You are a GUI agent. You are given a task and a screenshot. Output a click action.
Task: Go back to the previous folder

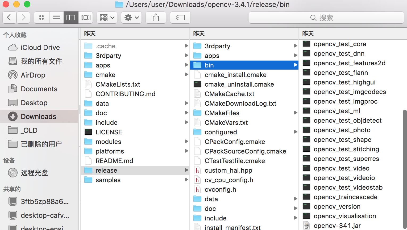click(x=9, y=18)
